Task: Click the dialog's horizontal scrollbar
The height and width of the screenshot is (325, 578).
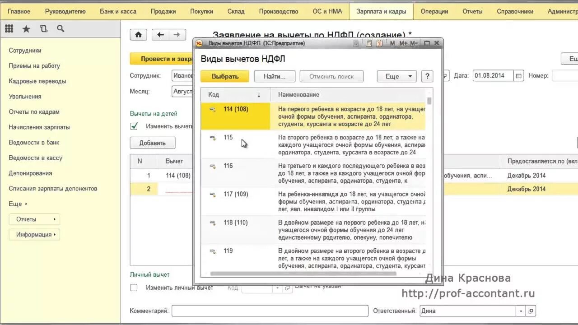Action: tap(303, 274)
